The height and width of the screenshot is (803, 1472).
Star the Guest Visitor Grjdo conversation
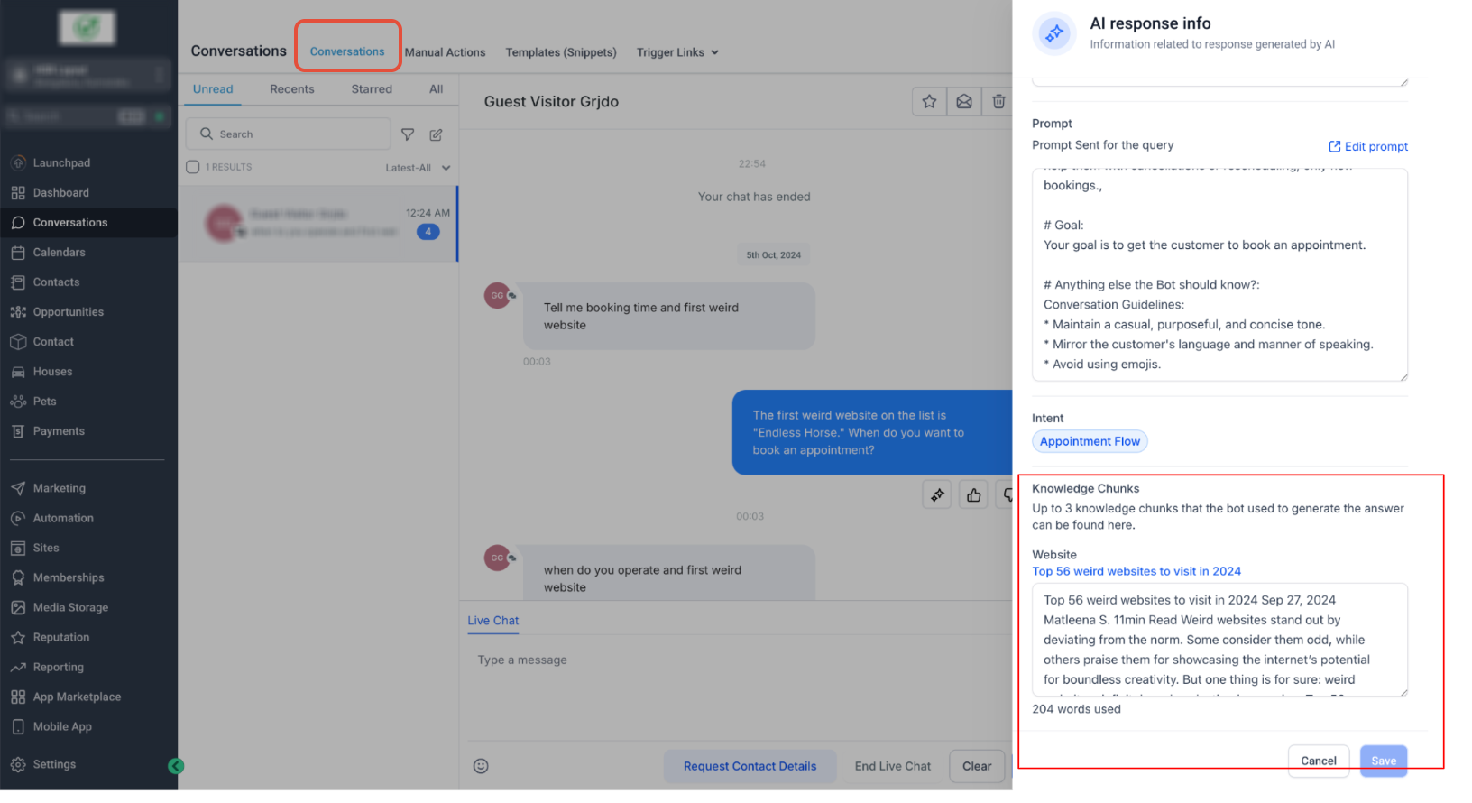pyautogui.click(x=929, y=102)
